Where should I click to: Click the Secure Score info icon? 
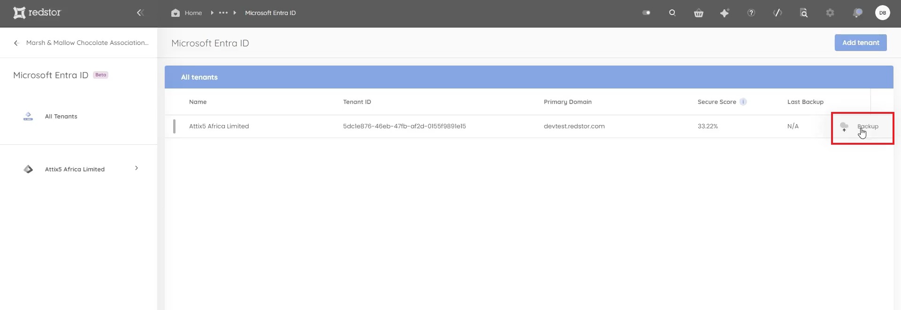click(x=743, y=102)
